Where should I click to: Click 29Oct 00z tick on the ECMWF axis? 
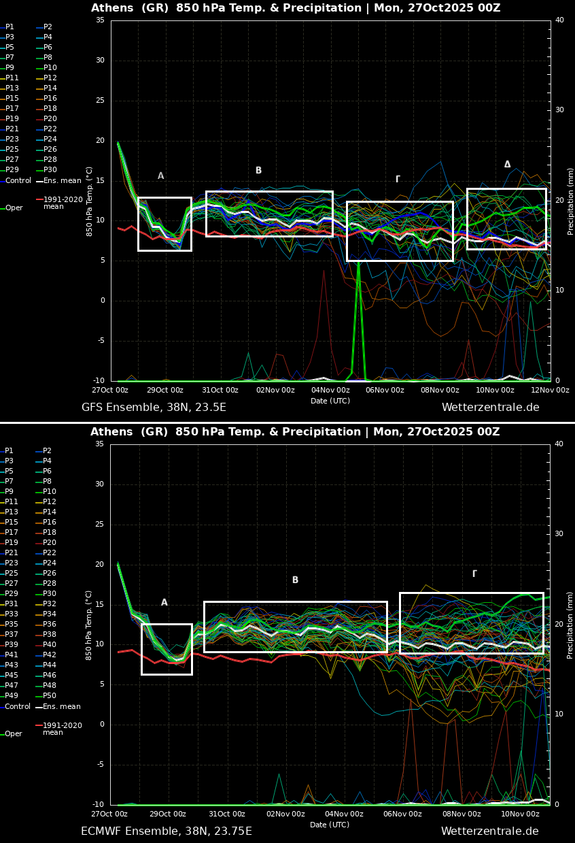click(167, 814)
